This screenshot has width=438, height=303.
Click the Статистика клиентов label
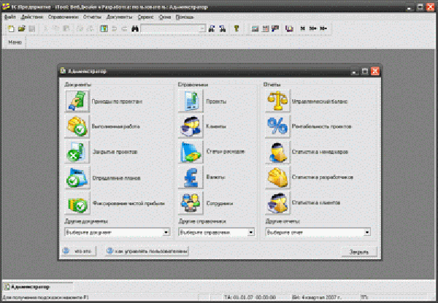tap(316, 203)
